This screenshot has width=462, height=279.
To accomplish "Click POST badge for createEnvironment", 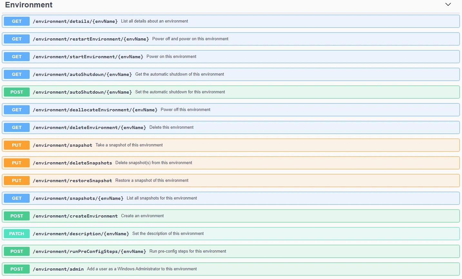I will [17, 216].
